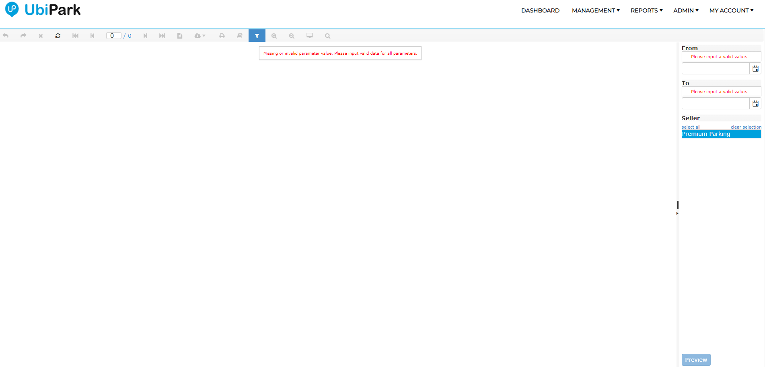Open the From date calendar picker
This screenshot has height=367, width=765.
[x=755, y=69]
